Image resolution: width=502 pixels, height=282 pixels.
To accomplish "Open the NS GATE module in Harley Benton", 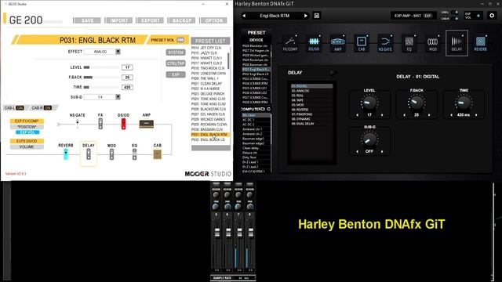I will click(x=385, y=43).
